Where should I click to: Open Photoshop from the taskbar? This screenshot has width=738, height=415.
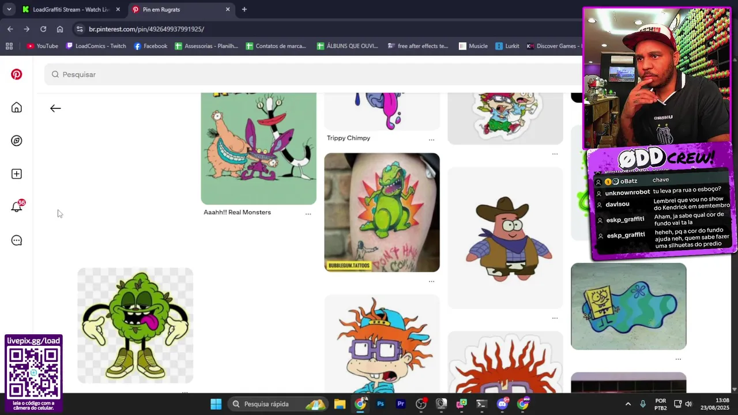tap(381, 404)
